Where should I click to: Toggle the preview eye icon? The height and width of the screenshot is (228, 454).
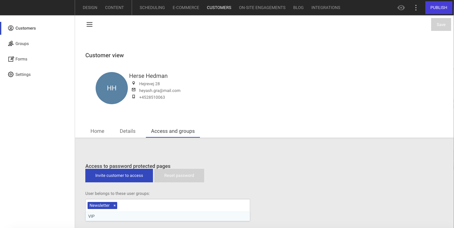coord(401,8)
